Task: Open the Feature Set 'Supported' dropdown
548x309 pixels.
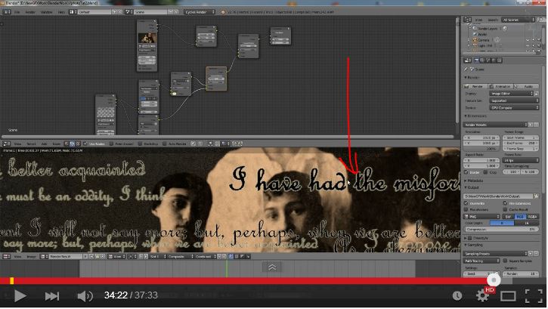Action: pos(514,100)
